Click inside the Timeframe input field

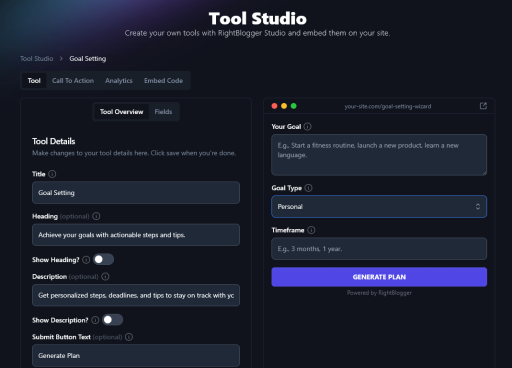379,248
